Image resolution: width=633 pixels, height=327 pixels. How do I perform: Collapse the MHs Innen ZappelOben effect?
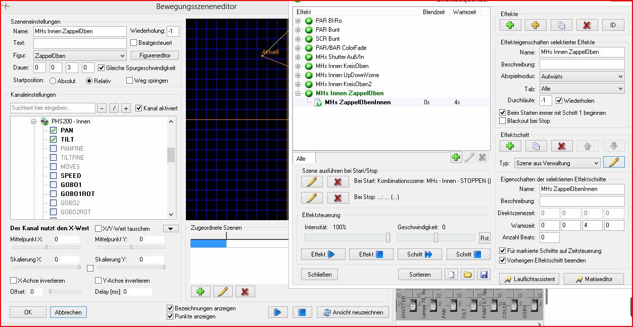298,93
